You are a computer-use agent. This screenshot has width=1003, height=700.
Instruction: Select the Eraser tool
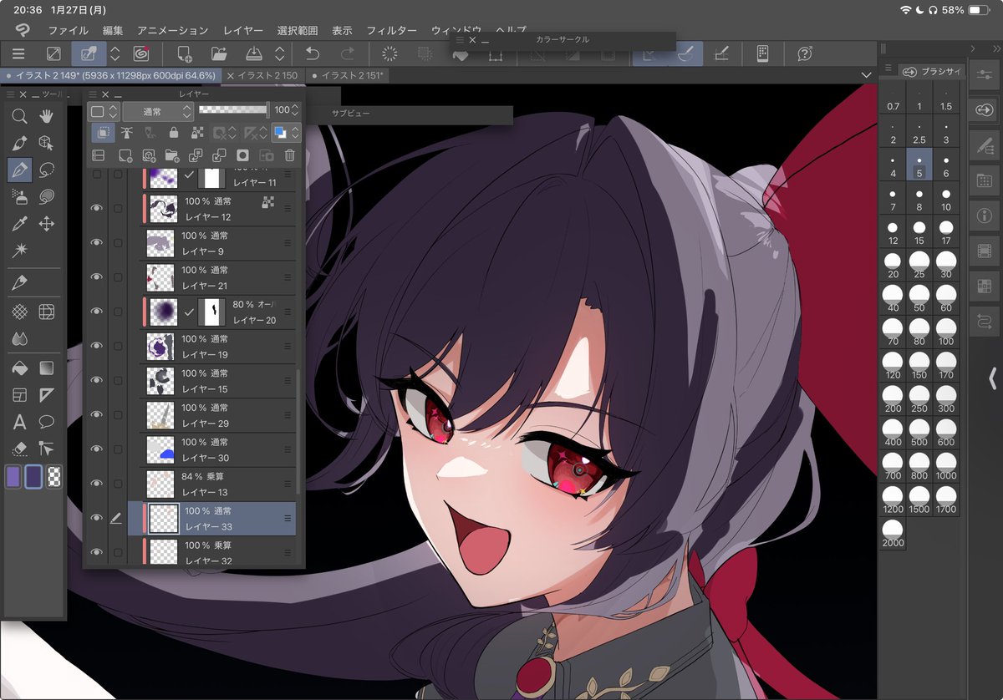coord(20,448)
